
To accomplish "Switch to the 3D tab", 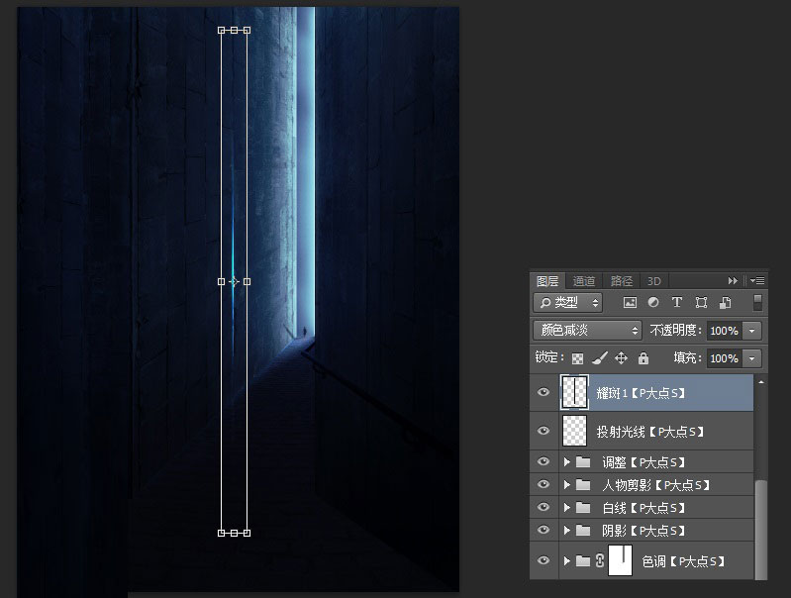I will [x=653, y=281].
